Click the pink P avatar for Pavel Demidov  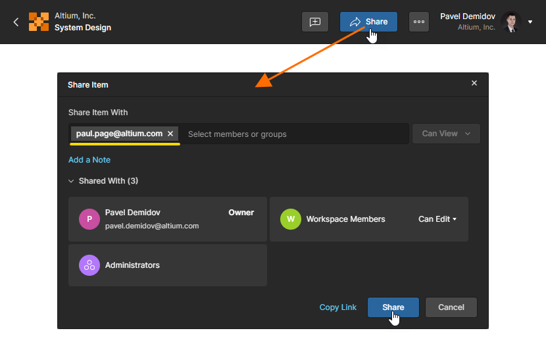pyautogui.click(x=89, y=219)
